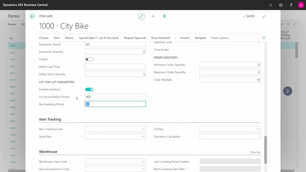Open the settings gear in top bar
Screen dimensions: 306x172
[281, 5]
